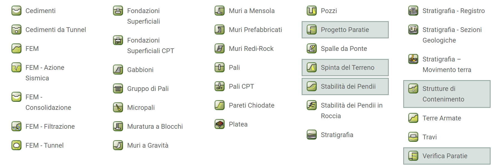Click the Micropali program icon
The image size is (492, 166).
[118, 108]
